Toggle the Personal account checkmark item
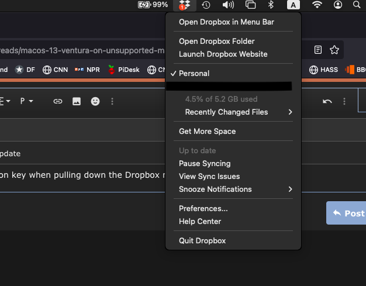The height and width of the screenshot is (286, 366). (194, 74)
